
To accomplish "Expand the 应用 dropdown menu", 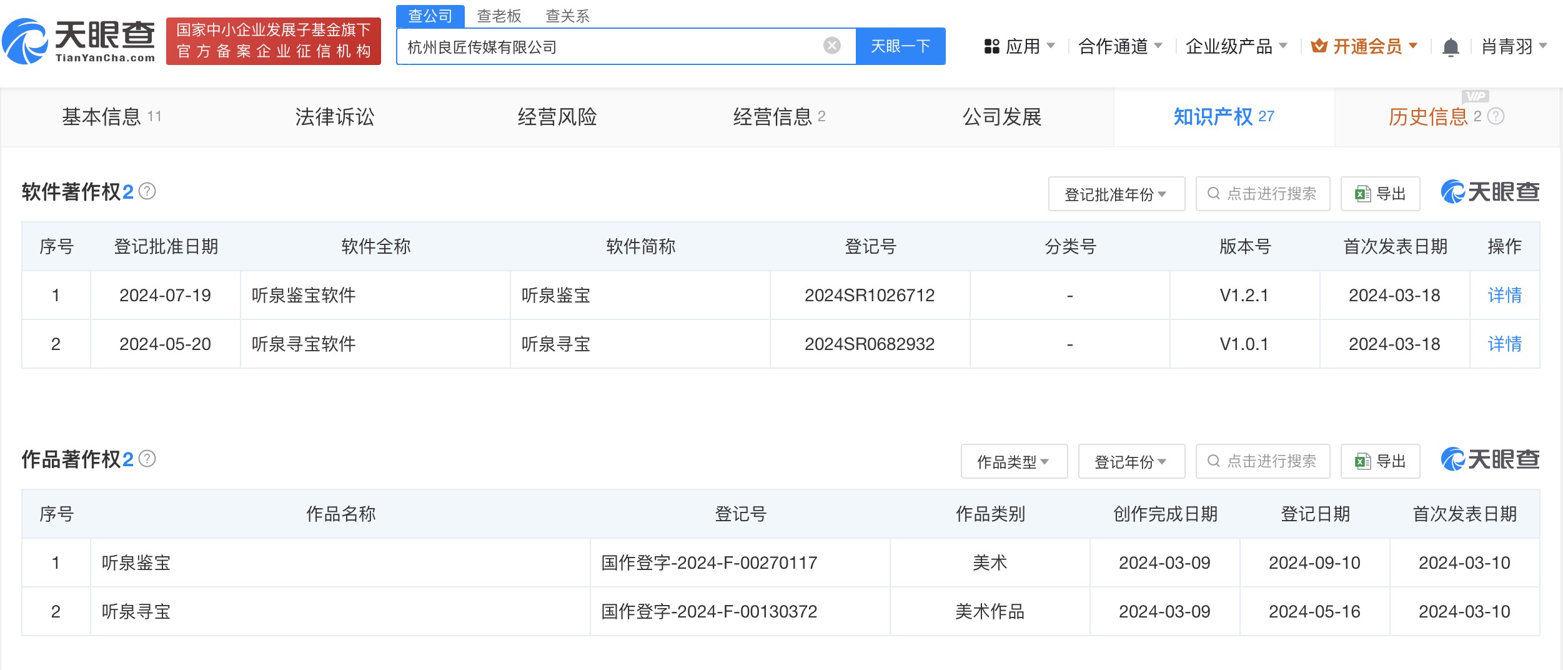I will pyautogui.click(x=1019, y=46).
